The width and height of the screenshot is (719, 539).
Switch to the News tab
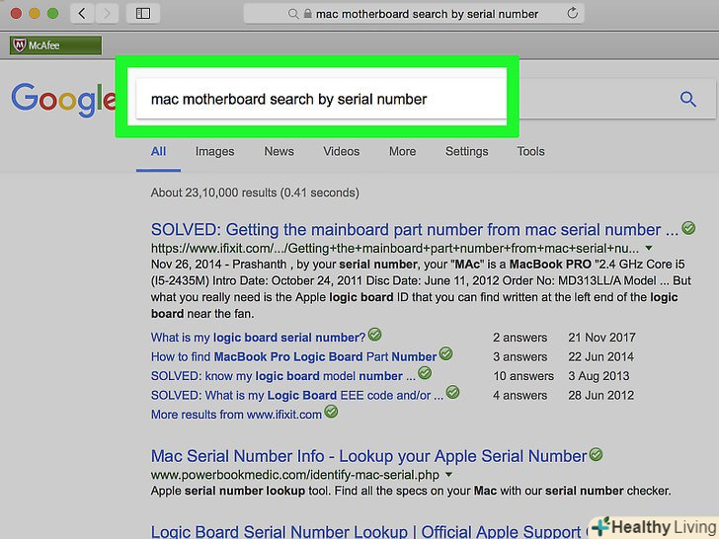279,151
